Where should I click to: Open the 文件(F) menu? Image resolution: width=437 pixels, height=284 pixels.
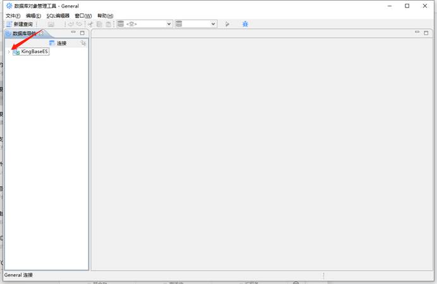tap(13, 16)
